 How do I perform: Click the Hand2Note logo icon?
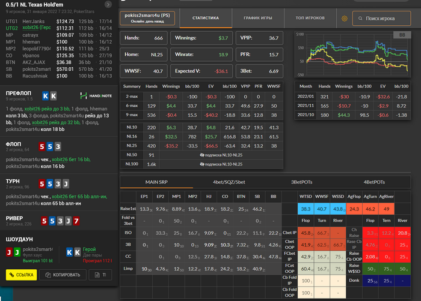pos(84,95)
